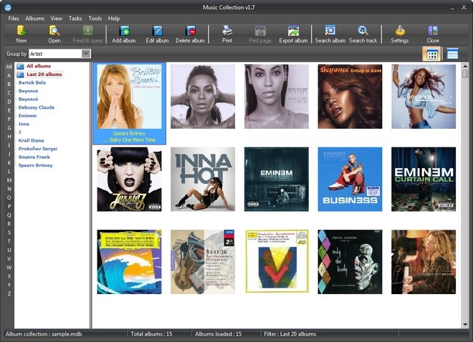473x342 pixels.
Task: Click the app logo in title bar
Action: pos(8,7)
